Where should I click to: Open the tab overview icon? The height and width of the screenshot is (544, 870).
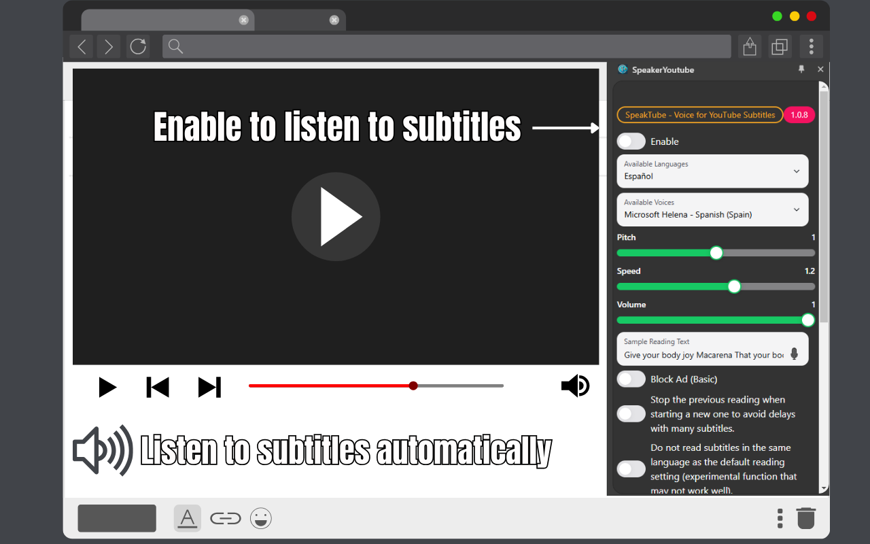point(780,46)
